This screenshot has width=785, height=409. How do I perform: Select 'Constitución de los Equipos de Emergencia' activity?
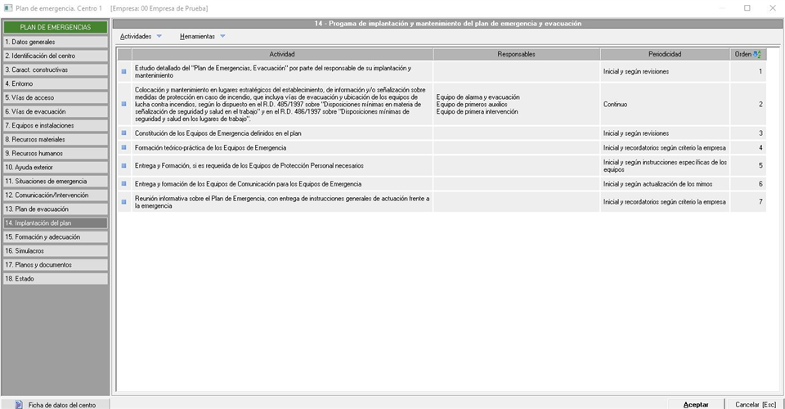click(x=282, y=133)
